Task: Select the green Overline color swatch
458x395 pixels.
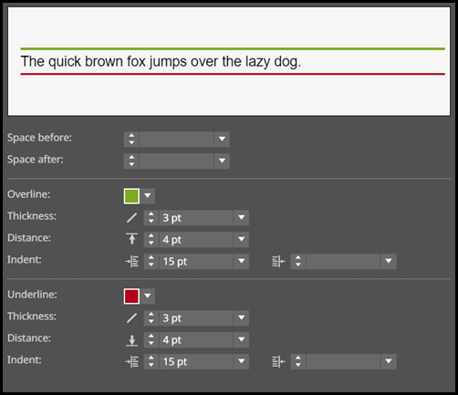Action: pyautogui.click(x=131, y=196)
